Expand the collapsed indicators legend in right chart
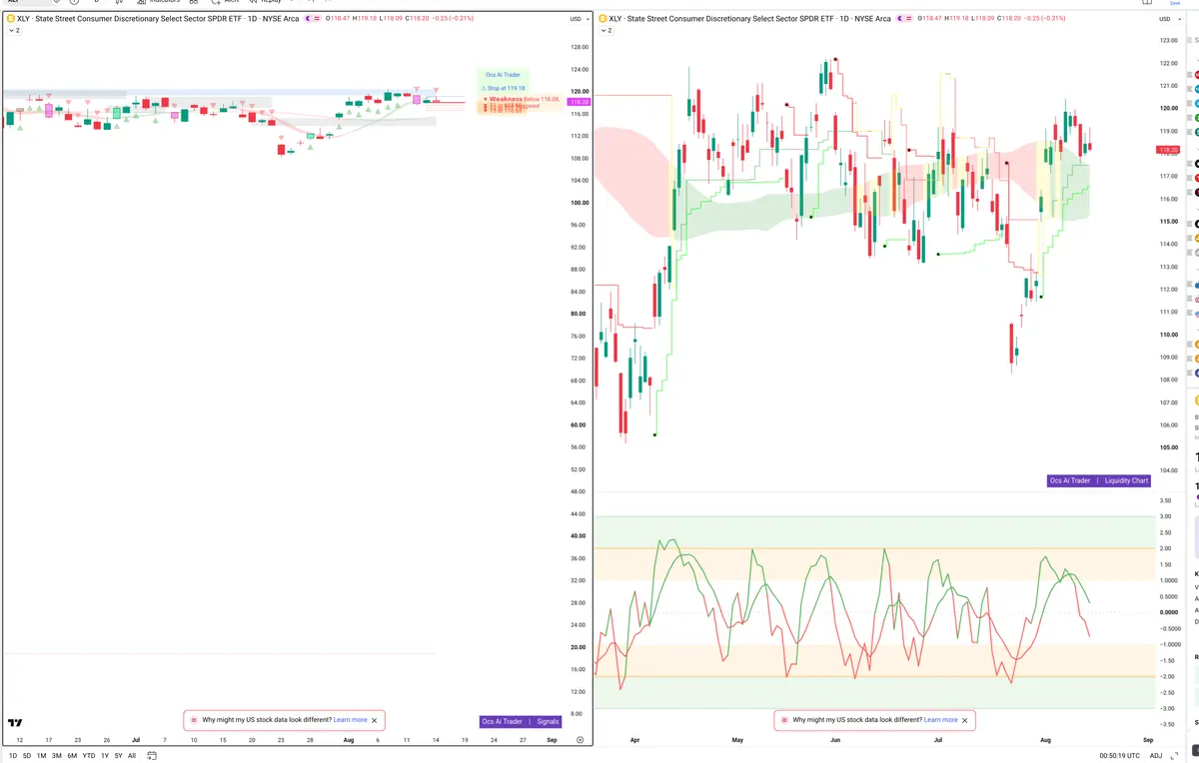 click(x=606, y=31)
